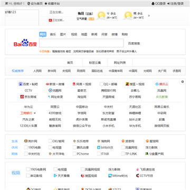The image size is (190, 190).
Task: Select the 网页 search tab
Action: tap(43, 34)
